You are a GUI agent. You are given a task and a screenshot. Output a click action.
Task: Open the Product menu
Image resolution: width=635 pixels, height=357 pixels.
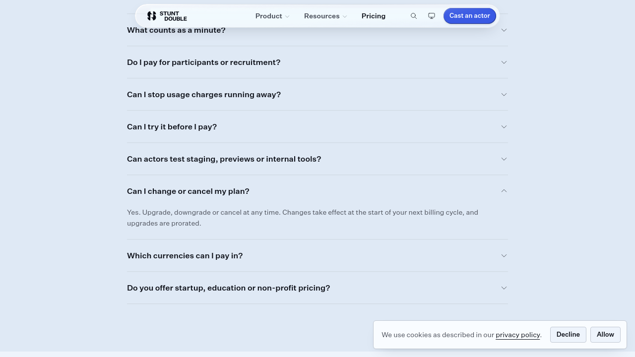click(272, 16)
